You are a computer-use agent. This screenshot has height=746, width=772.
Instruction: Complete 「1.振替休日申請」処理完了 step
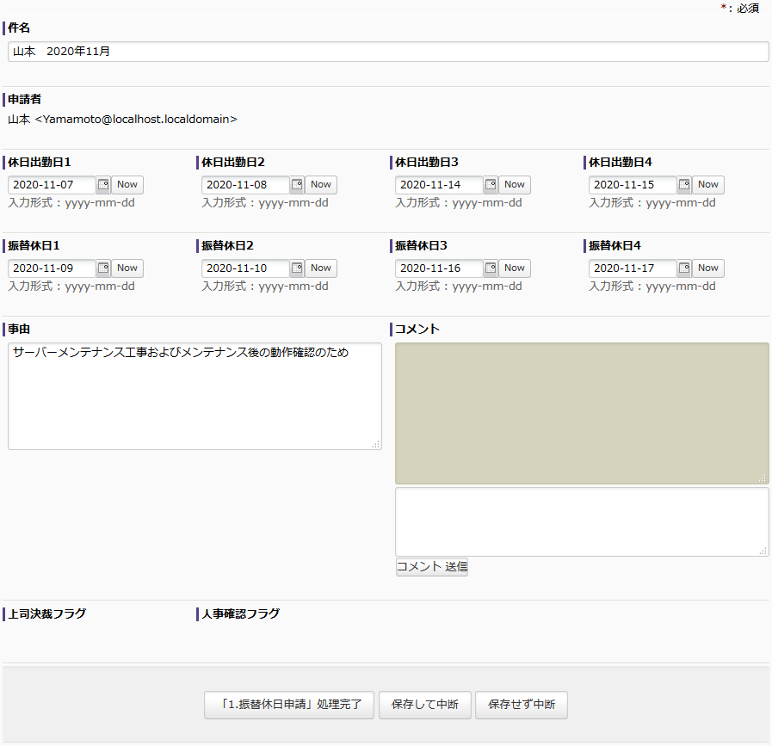coord(289,705)
